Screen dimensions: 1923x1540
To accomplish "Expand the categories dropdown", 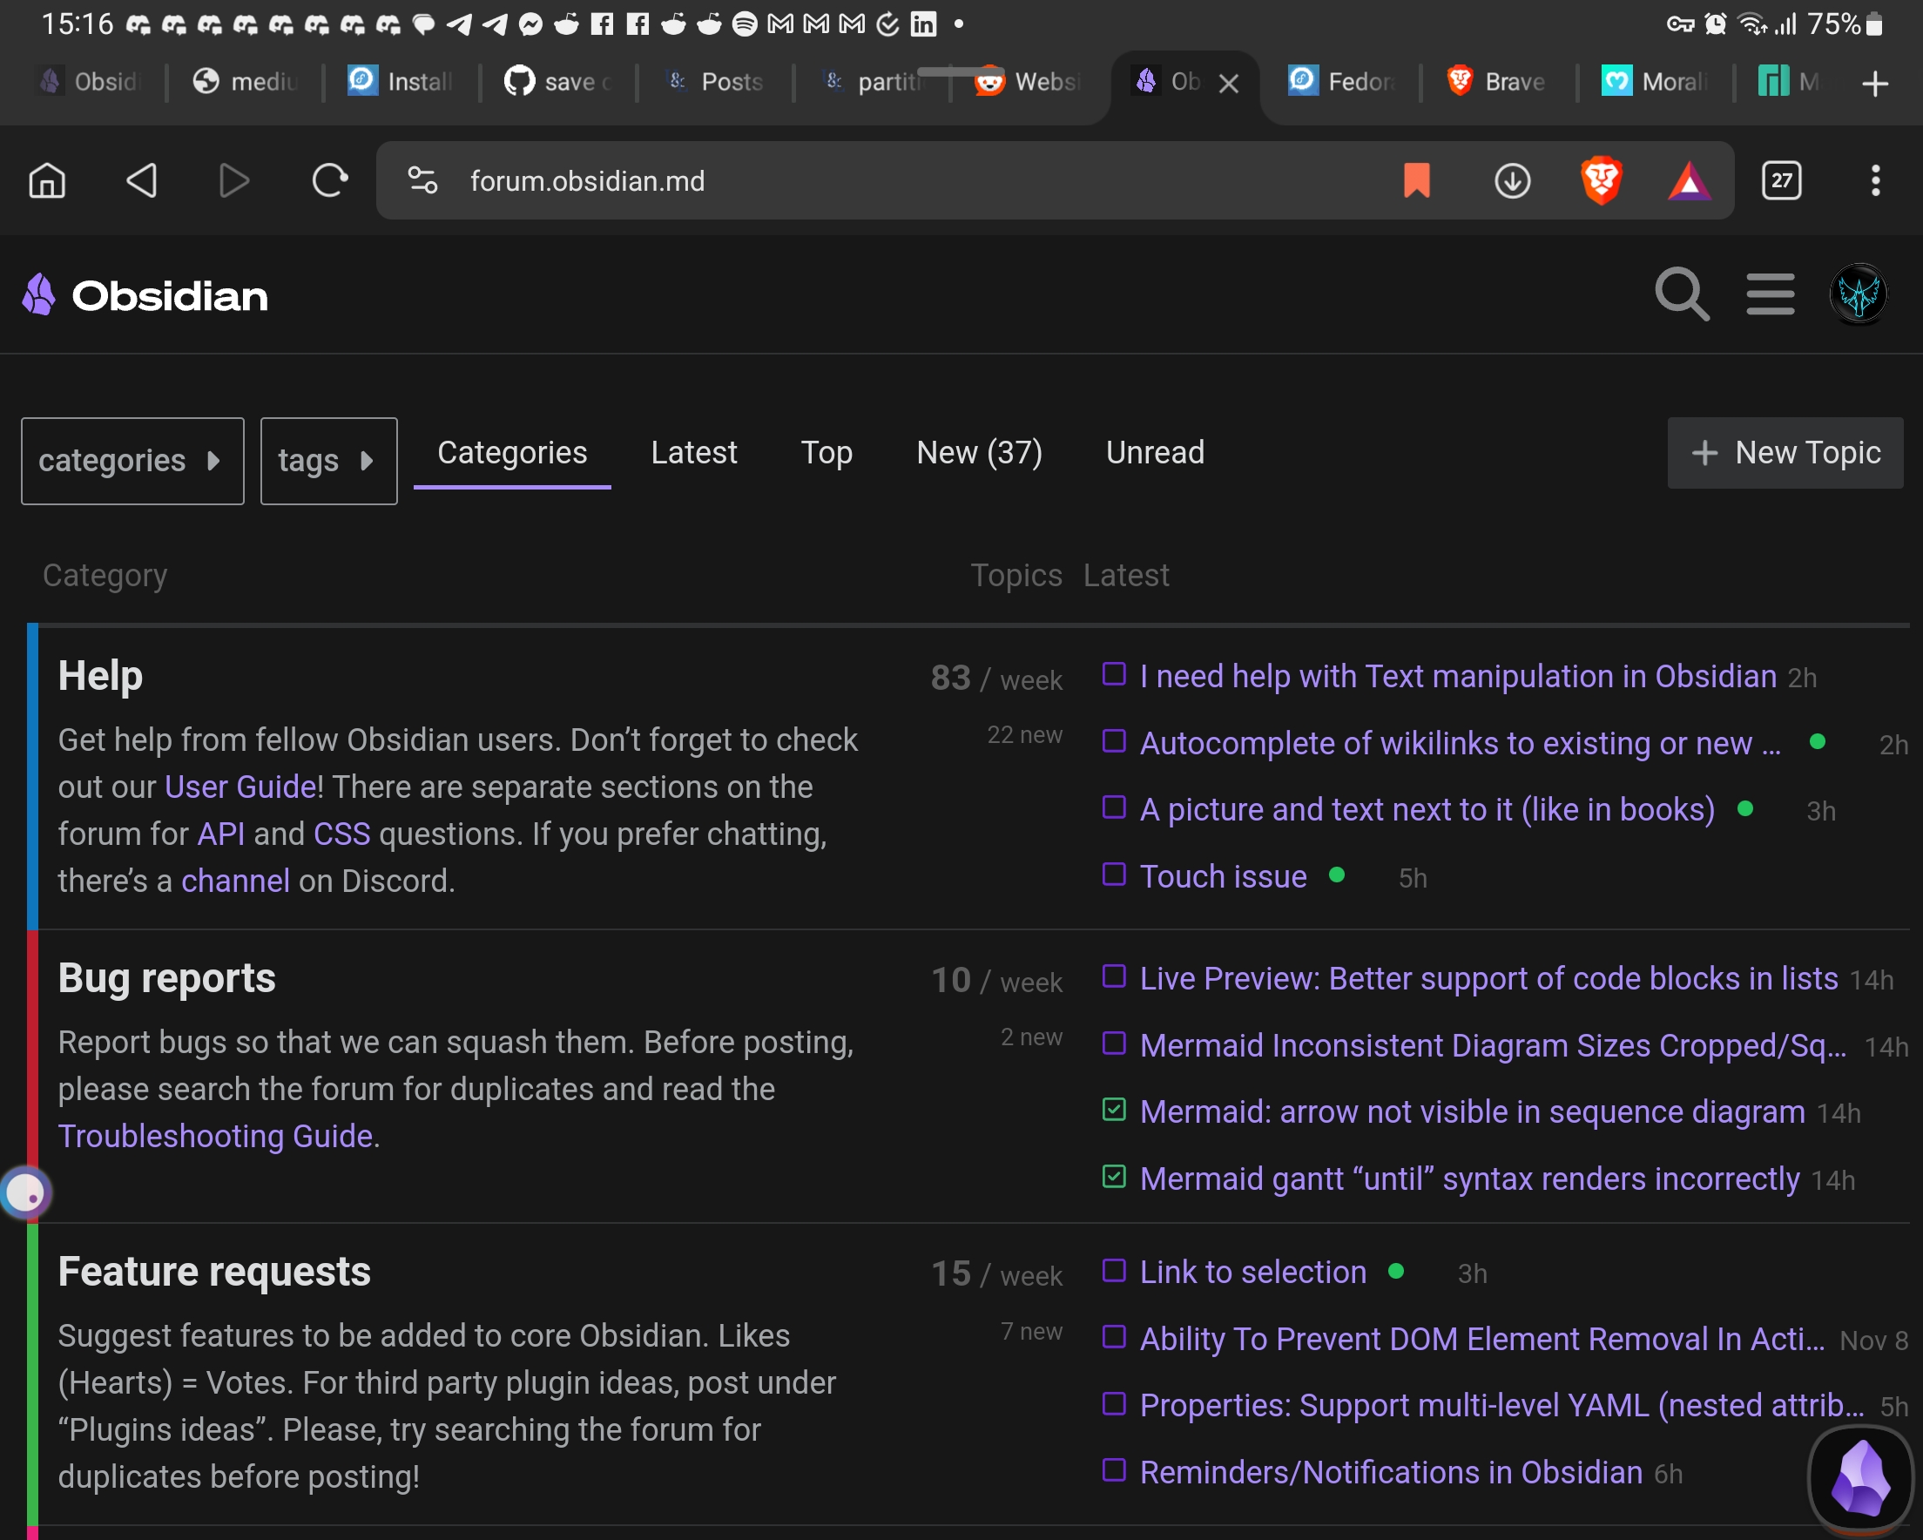I will point(133,461).
